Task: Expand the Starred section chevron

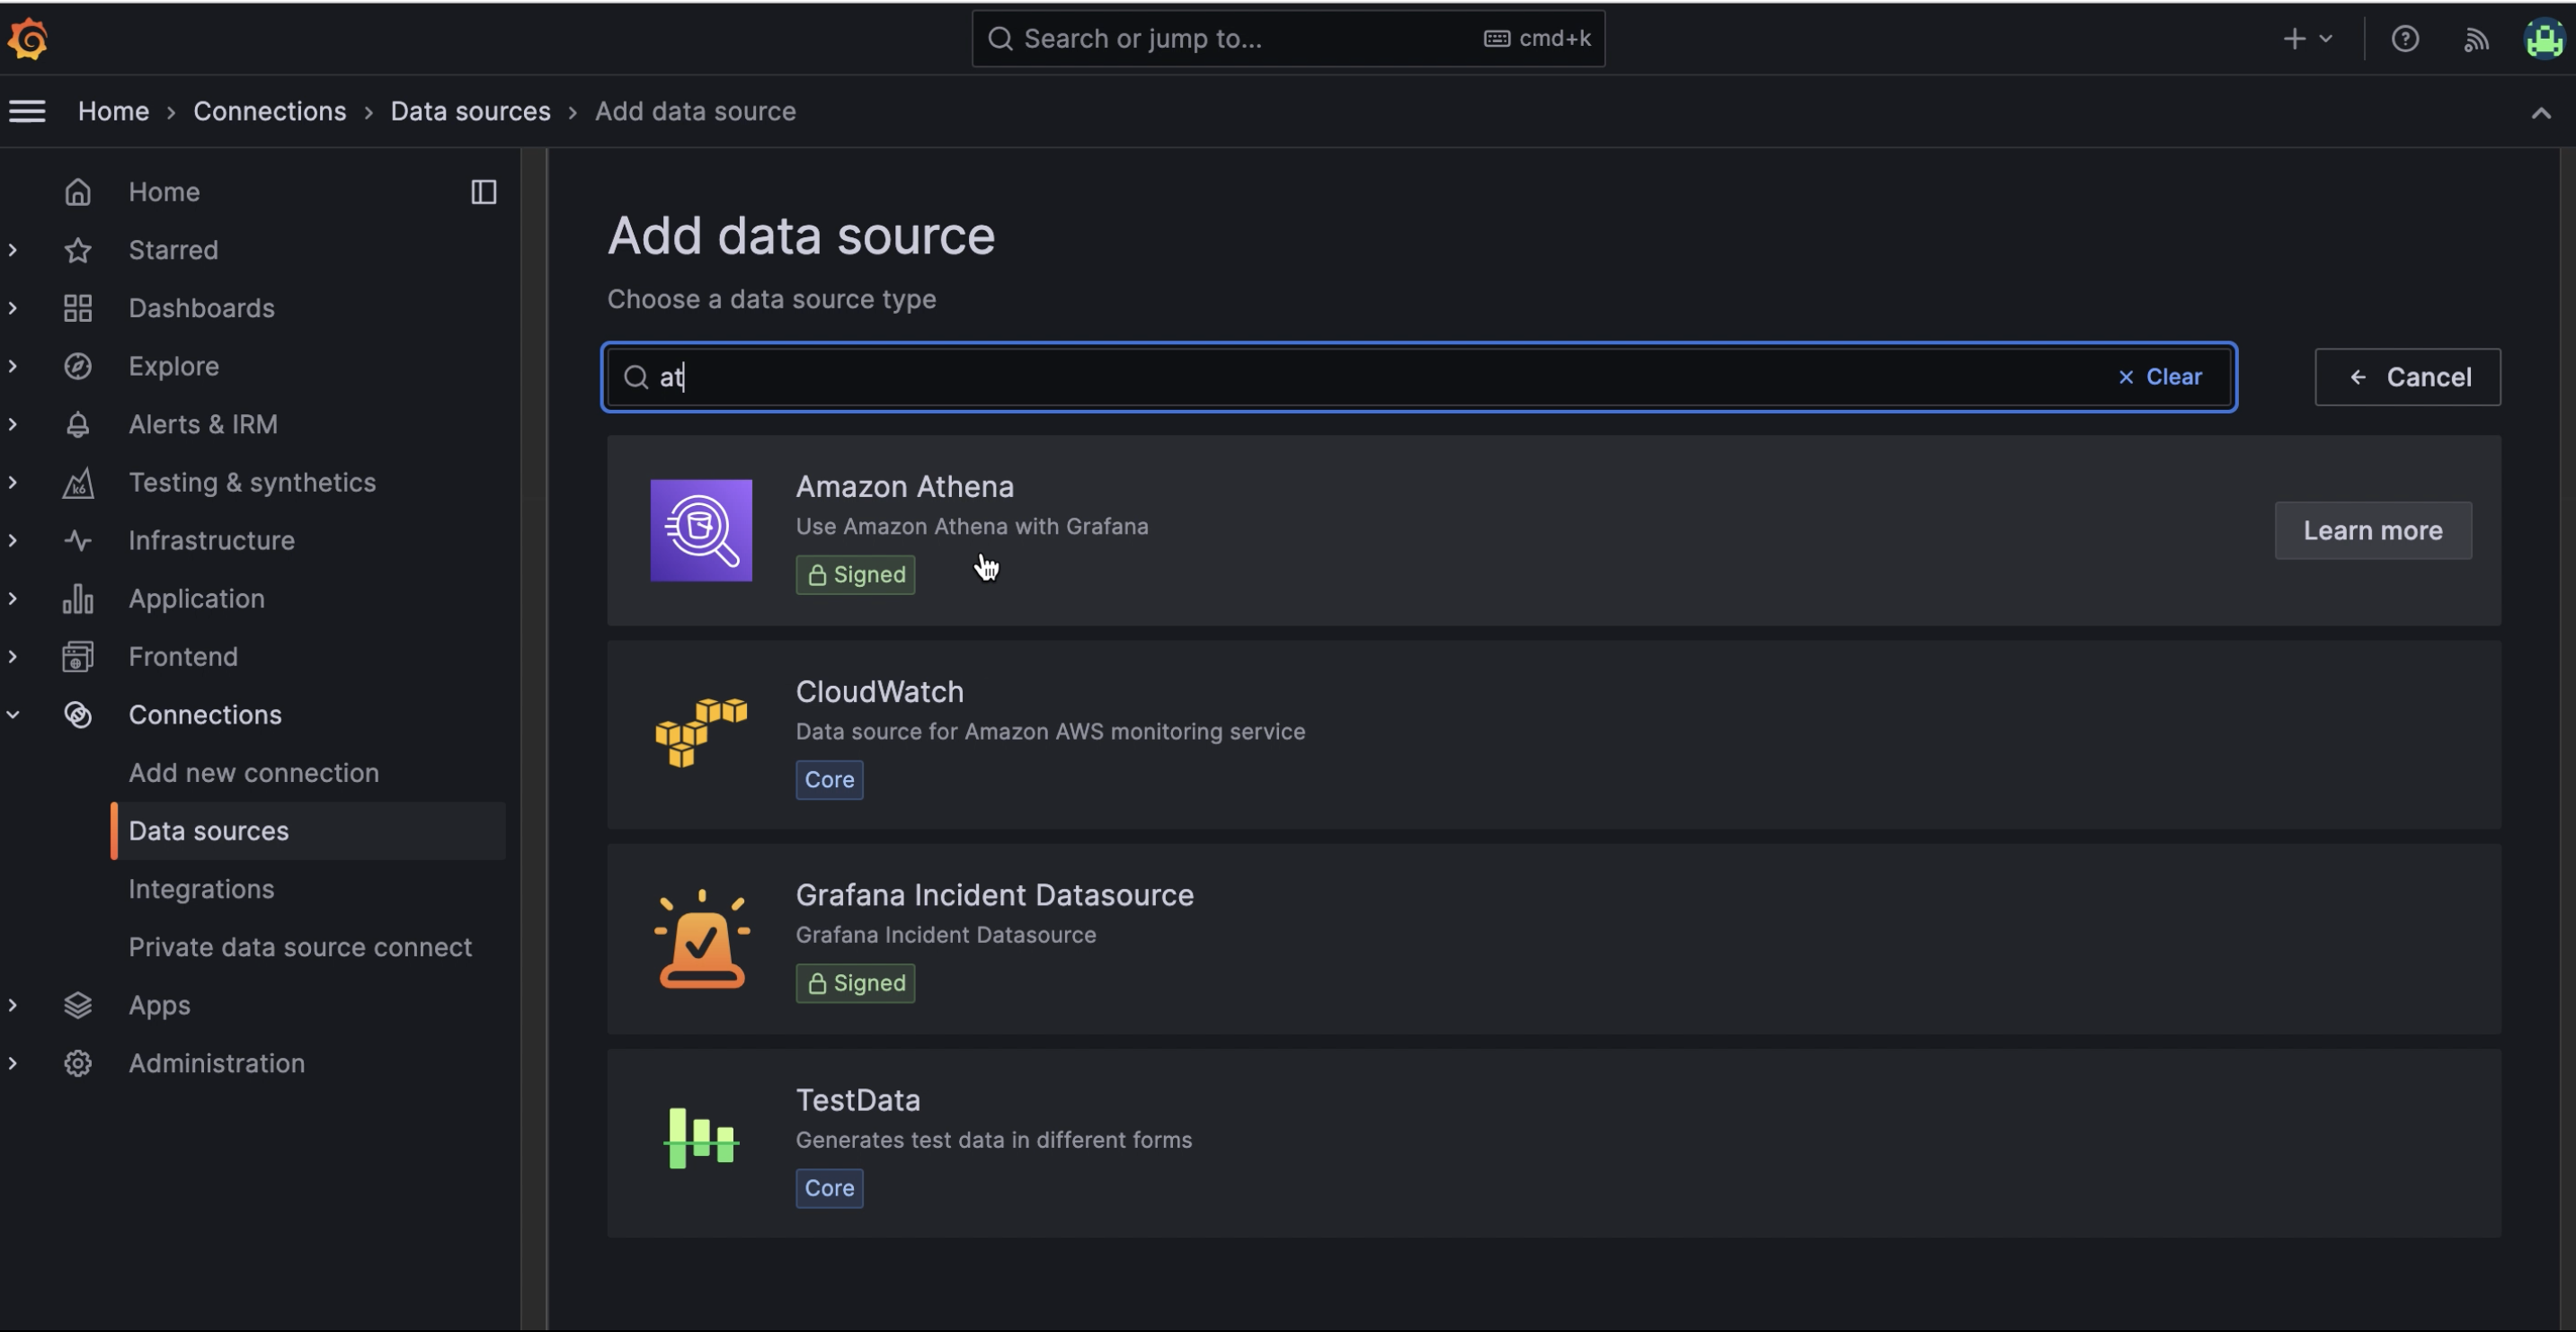Action: click(x=13, y=250)
